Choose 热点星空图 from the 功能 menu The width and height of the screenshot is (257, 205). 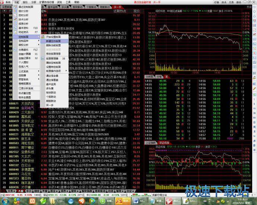26,93
